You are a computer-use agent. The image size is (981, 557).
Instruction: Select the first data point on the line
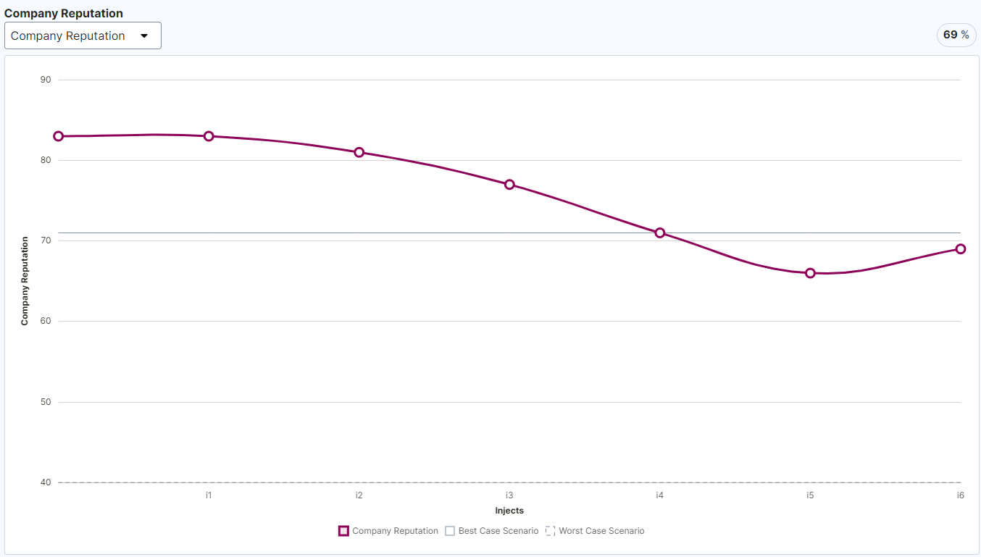pyautogui.click(x=59, y=136)
